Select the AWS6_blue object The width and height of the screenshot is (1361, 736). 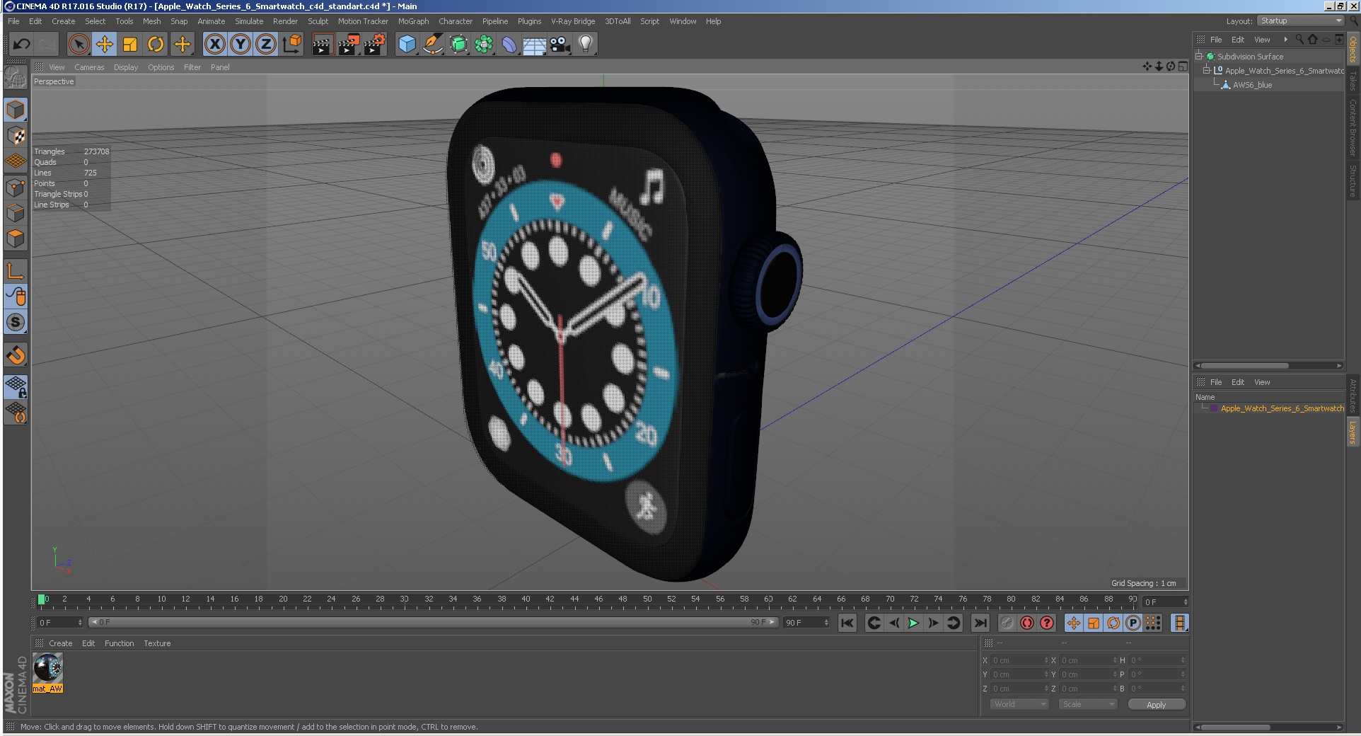(x=1252, y=85)
